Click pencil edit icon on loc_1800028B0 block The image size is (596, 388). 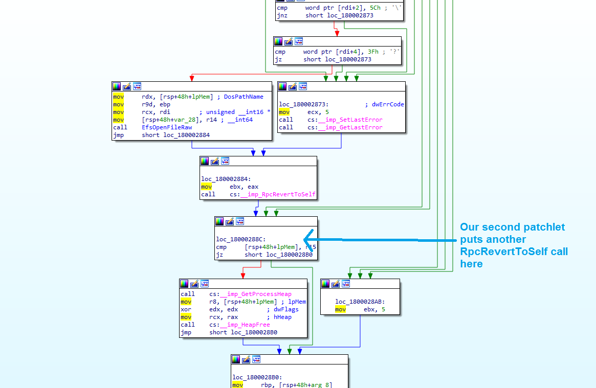pyautogui.click(x=246, y=359)
